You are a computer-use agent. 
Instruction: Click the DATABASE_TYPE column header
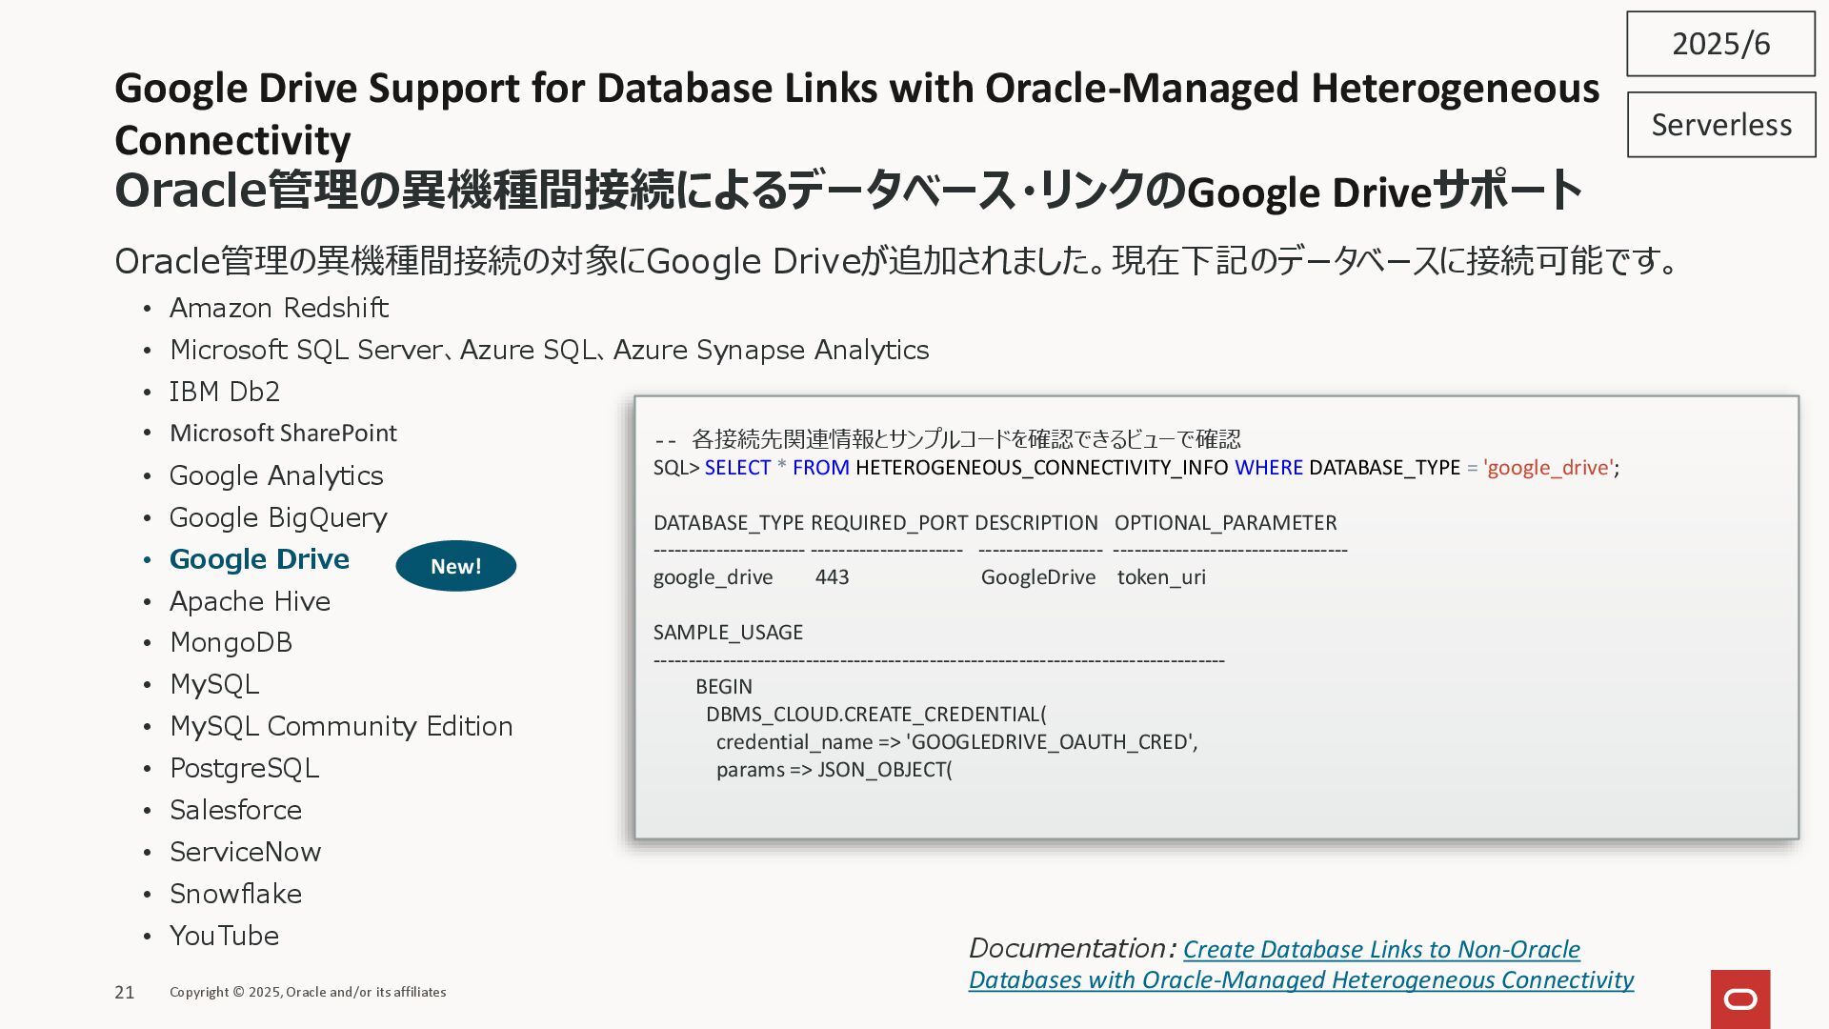tap(729, 523)
